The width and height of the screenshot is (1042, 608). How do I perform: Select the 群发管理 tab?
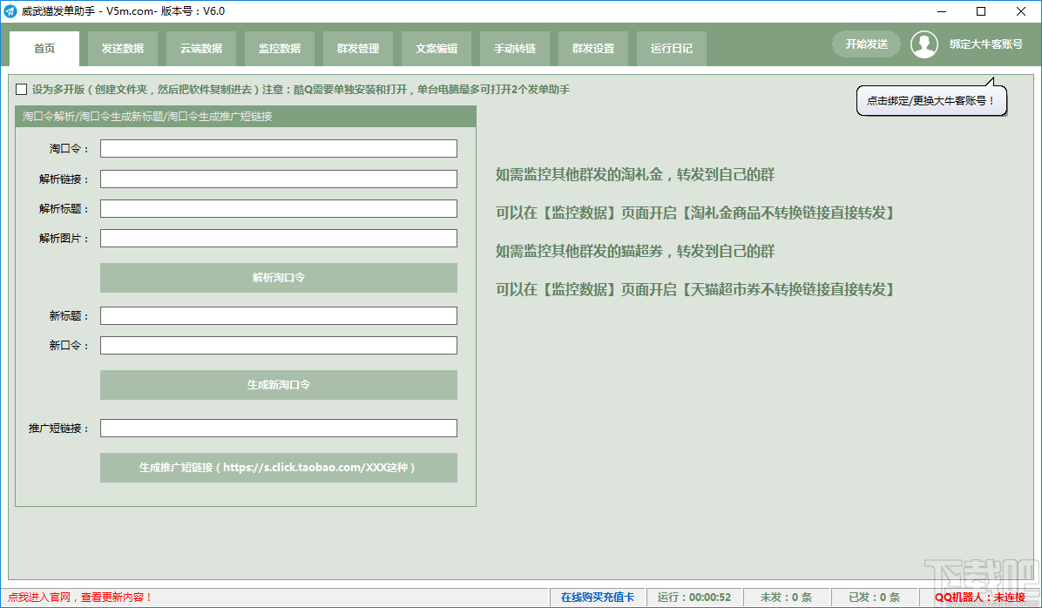358,49
